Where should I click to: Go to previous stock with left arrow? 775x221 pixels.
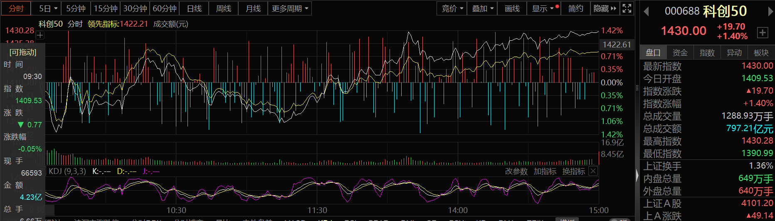coord(646,12)
